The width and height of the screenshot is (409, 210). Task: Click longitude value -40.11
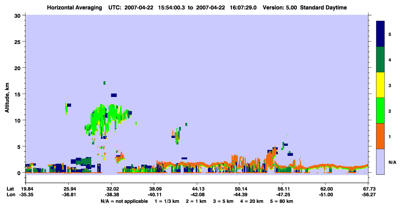pos(154,195)
